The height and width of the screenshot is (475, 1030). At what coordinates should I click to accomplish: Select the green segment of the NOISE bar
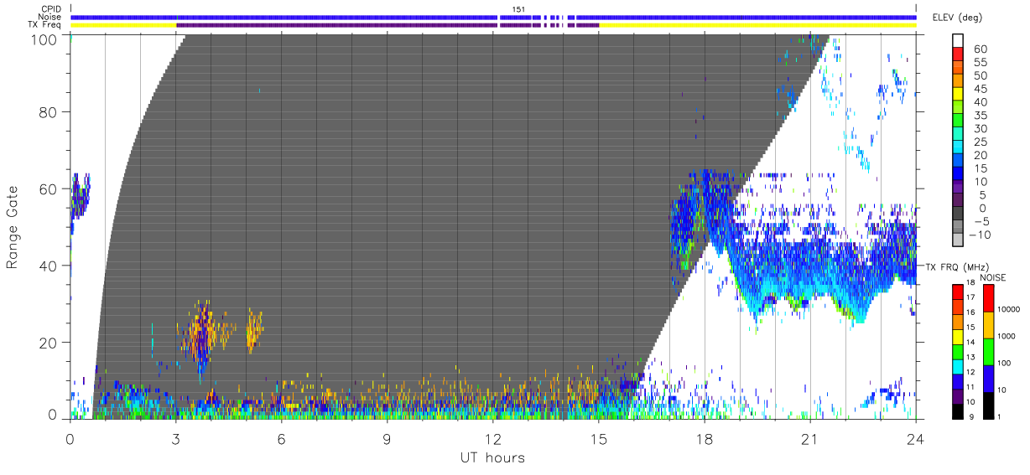coord(987,352)
